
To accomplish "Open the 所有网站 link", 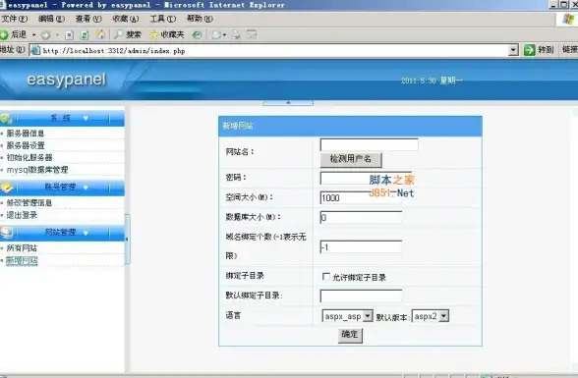I will [22, 248].
